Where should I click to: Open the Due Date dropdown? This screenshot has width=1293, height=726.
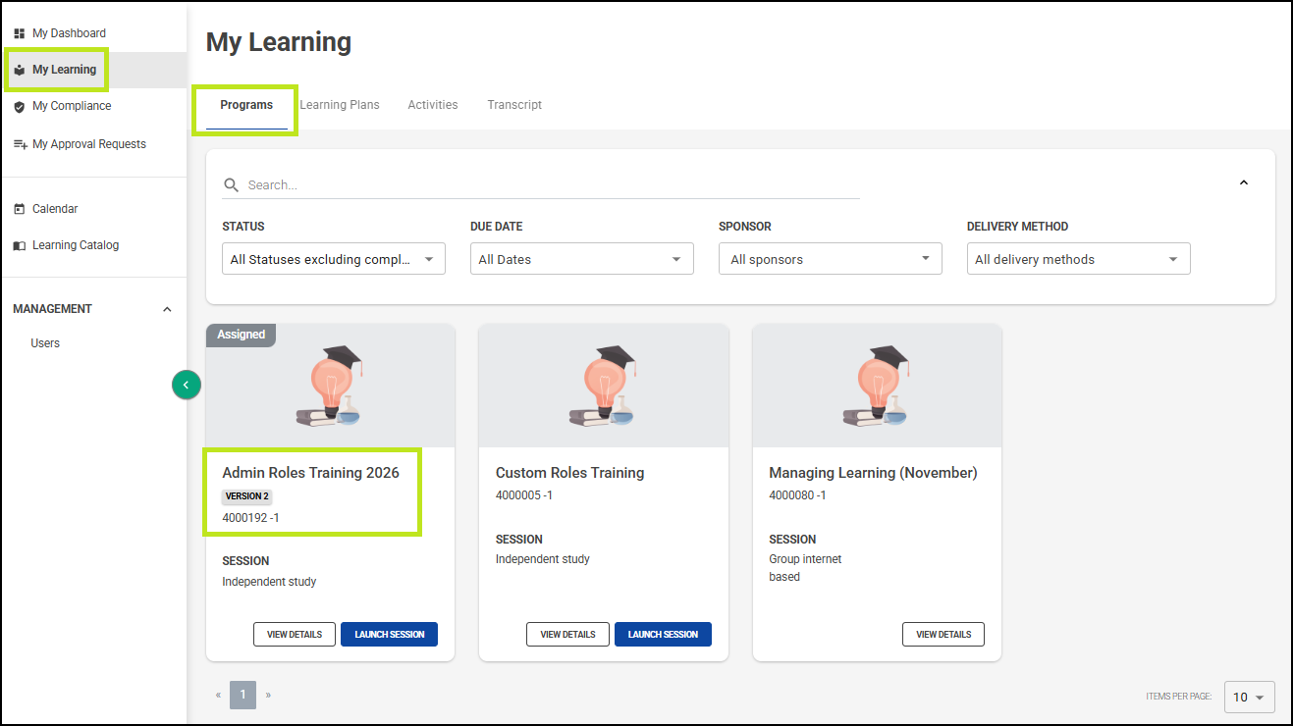point(581,259)
